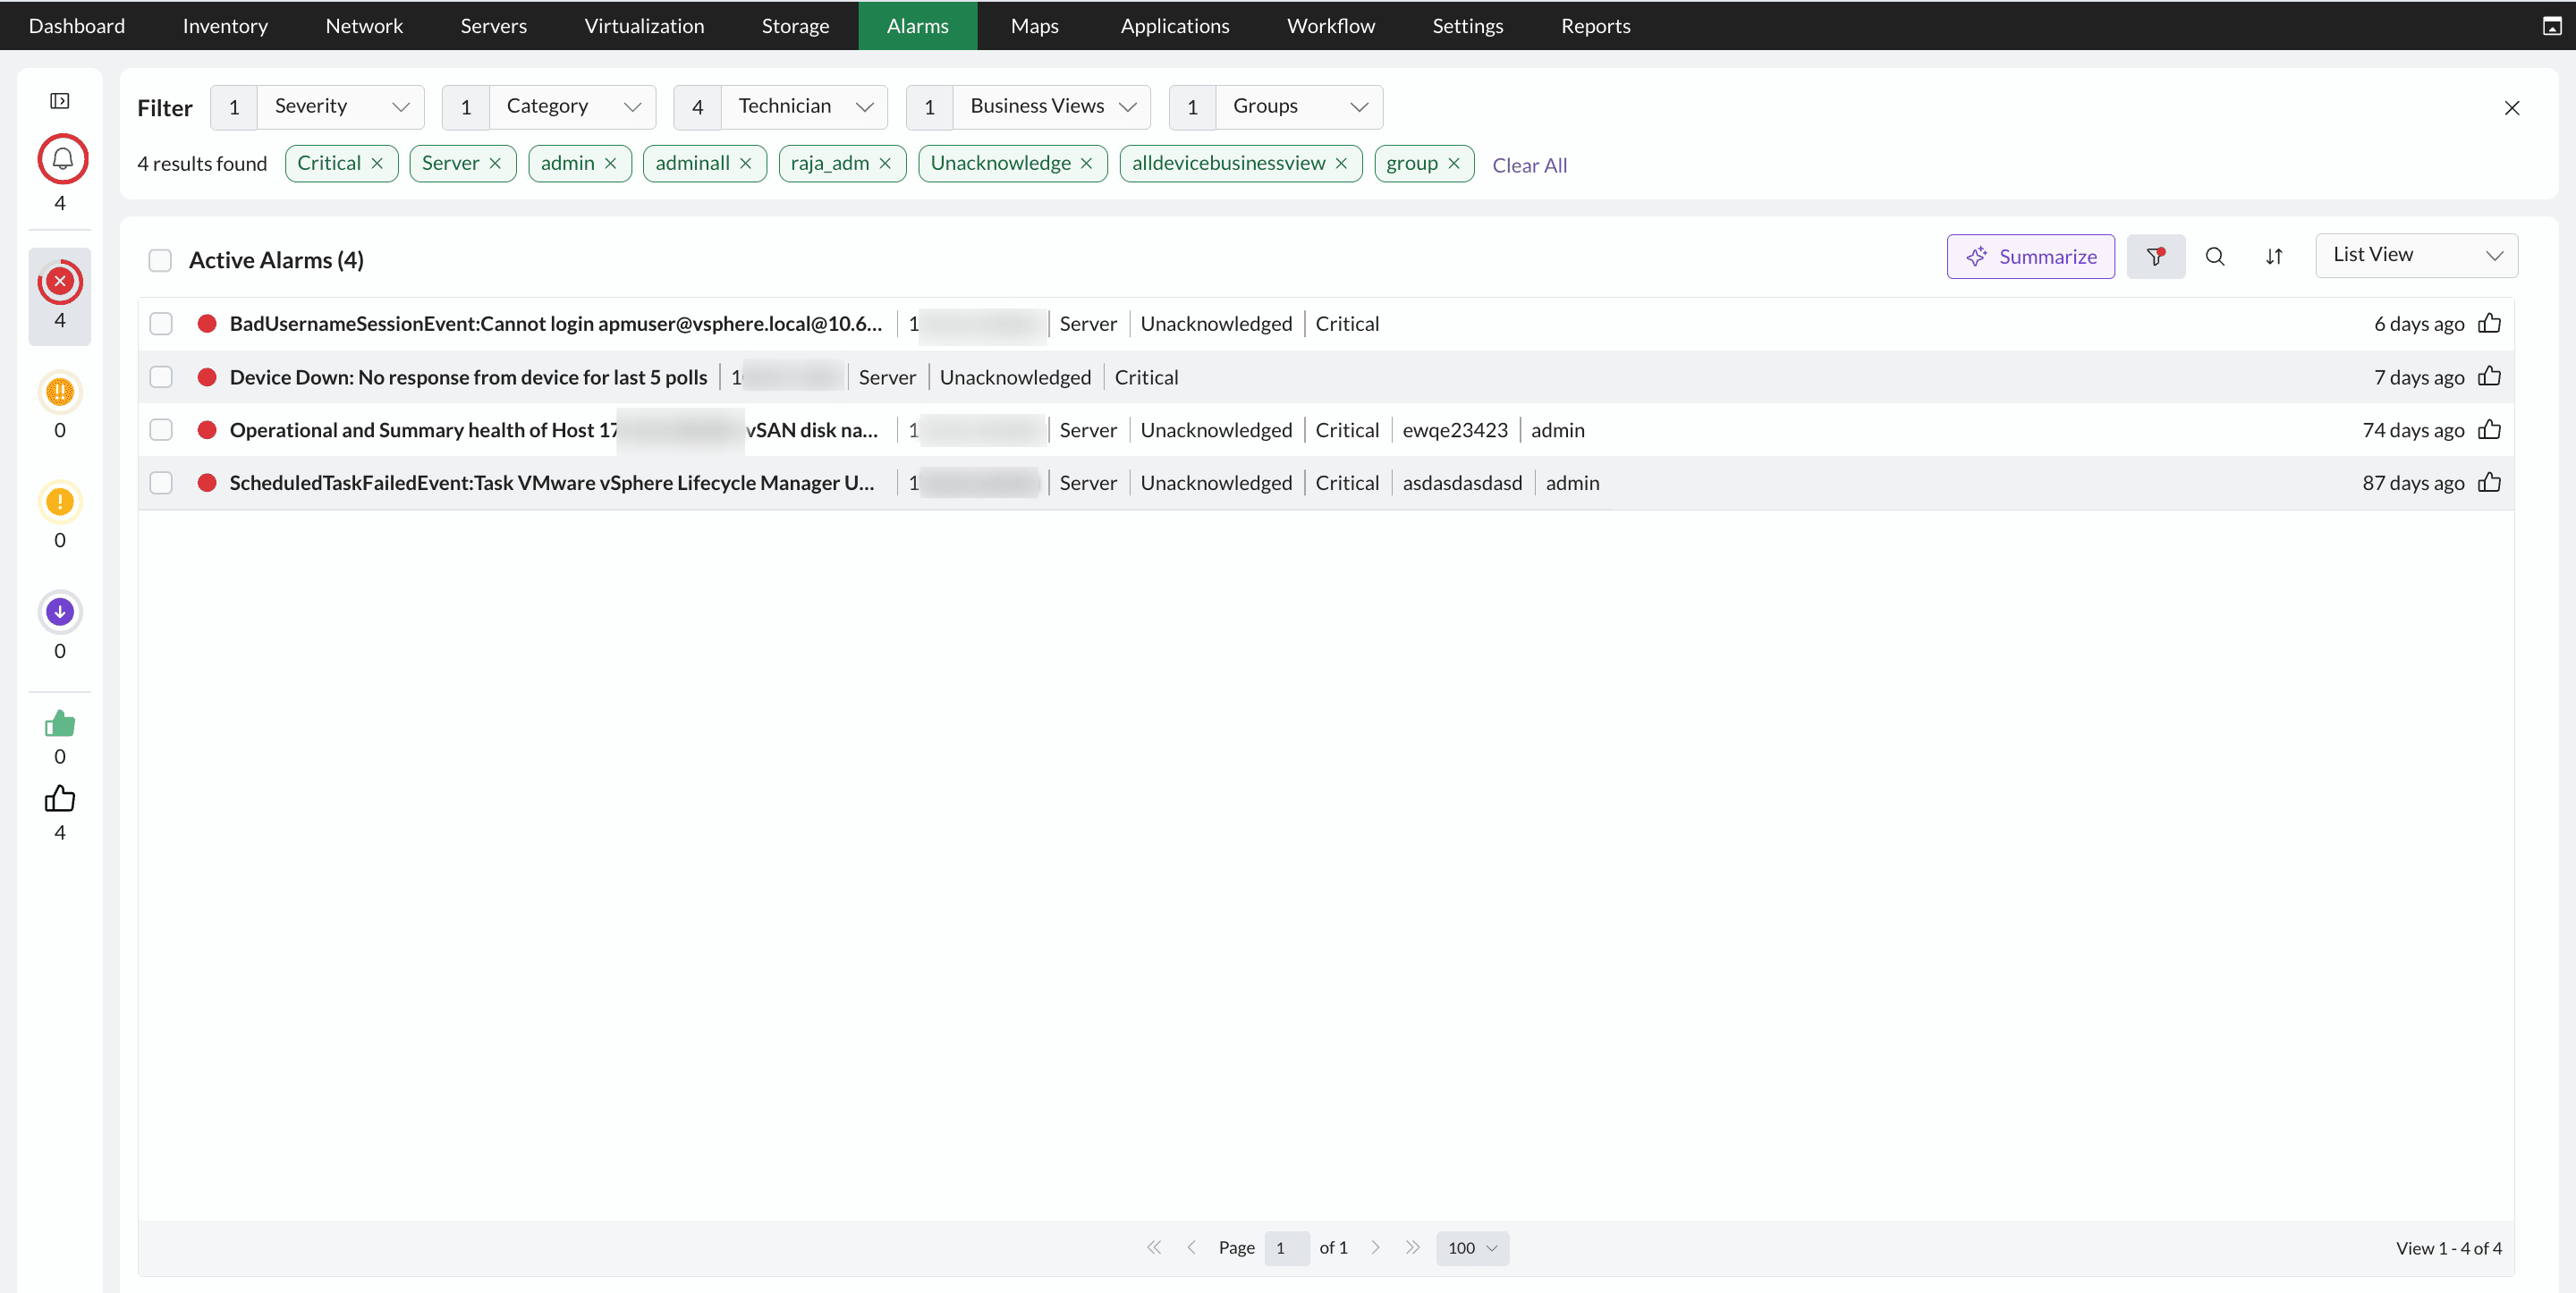Image resolution: width=2576 pixels, height=1293 pixels.
Task: Switch to the Network tab
Action: 364,26
